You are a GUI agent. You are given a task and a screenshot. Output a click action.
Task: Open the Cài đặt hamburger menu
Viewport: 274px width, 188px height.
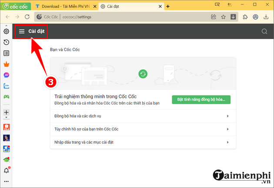pyautogui.click(x=22, y=31)
